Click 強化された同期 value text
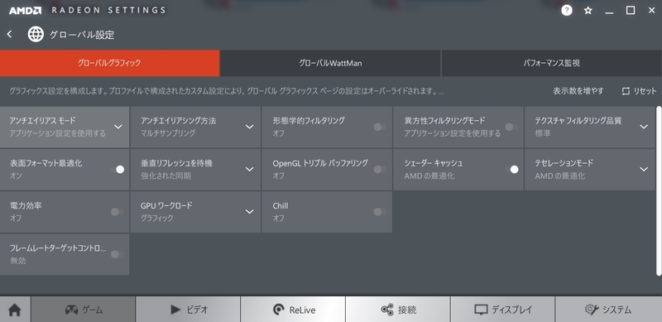662x322 pixels. [165, 175]
